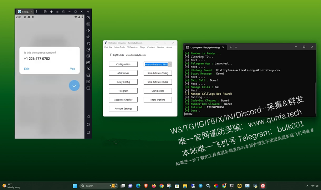Tap Yes in the number confirmation dialog
The height and width of the screenshot is (190, 321).
click(72, 69)
